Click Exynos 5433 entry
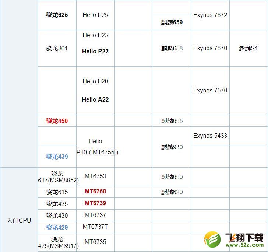This screenshot has width=268, height=252. tap(210, 136)
